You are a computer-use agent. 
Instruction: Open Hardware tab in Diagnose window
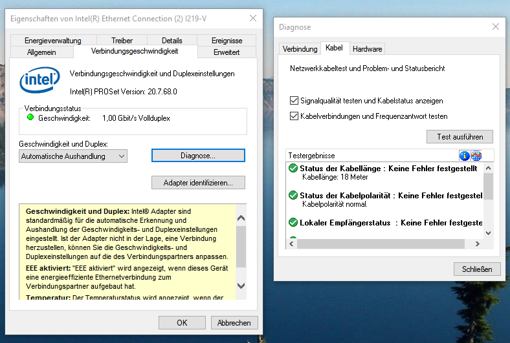pyautogui.click(x=367, y=49)
